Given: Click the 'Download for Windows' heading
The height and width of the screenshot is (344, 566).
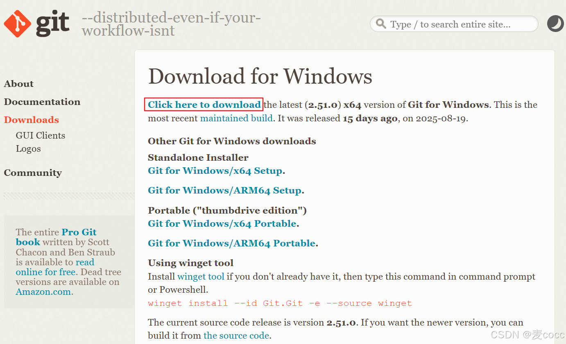Looking at the screenshot, I should pyautogui.click(x=260, y=76).
